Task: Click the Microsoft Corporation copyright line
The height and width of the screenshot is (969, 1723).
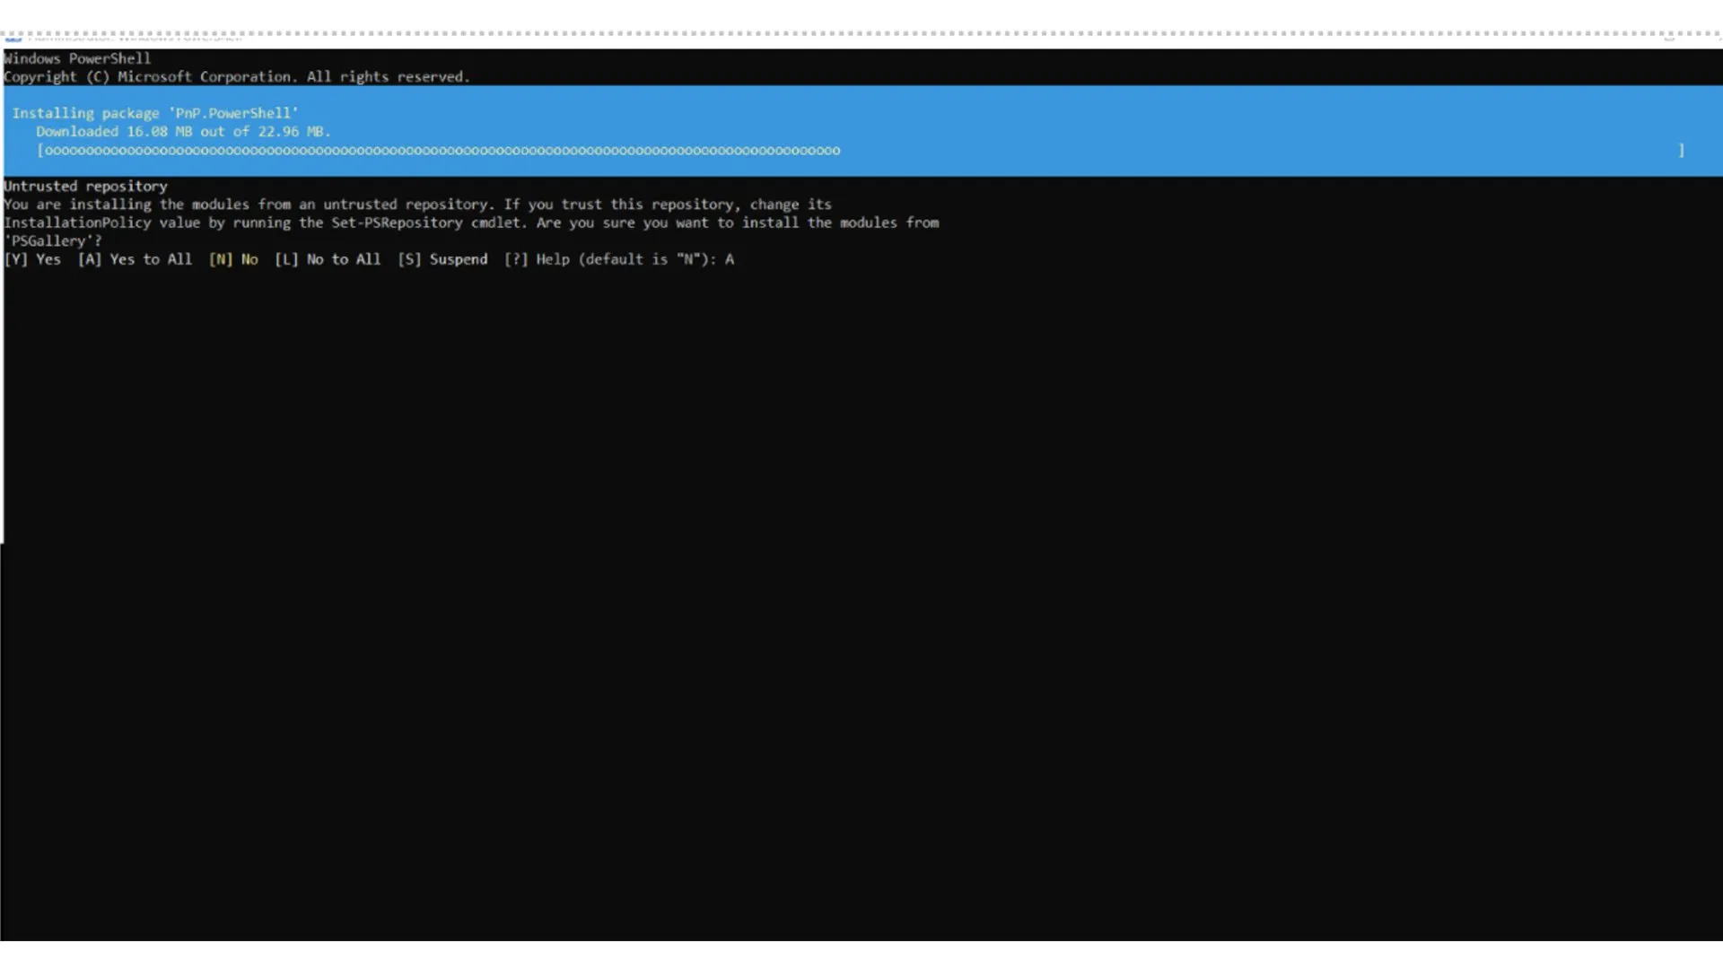Action: pyautogui.click(x=236, y=77)
